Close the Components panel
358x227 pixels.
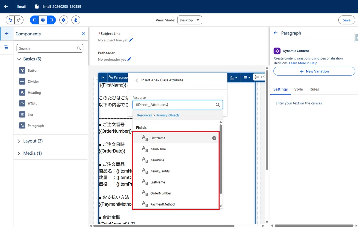[83, 34]
